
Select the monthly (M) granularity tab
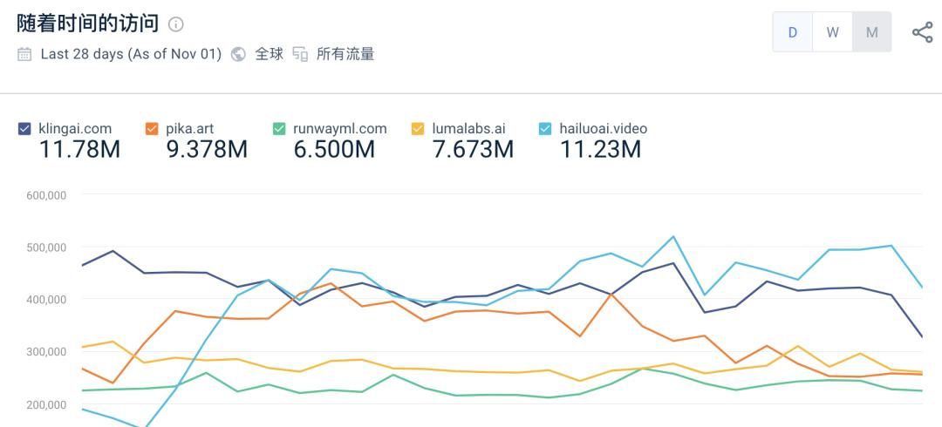871,32
